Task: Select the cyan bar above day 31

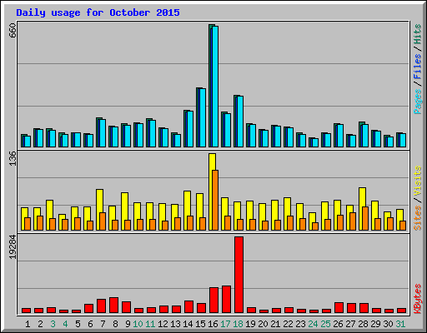Action: coord(403,141)
